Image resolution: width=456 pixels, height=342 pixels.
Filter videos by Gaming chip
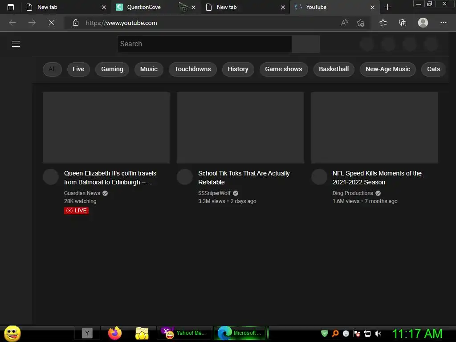pos(112,69)
